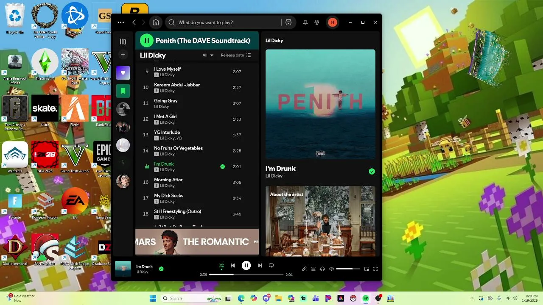Play track Kareem Abdul-Jabbar
This screenshot has height=305, width=543.
click(197, 87)
